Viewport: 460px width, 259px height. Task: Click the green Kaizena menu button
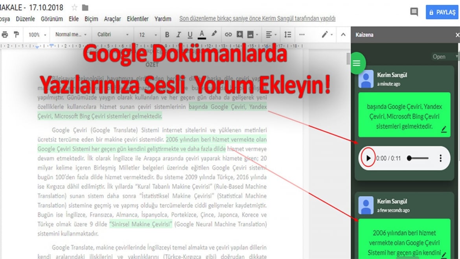coord(357,63)
